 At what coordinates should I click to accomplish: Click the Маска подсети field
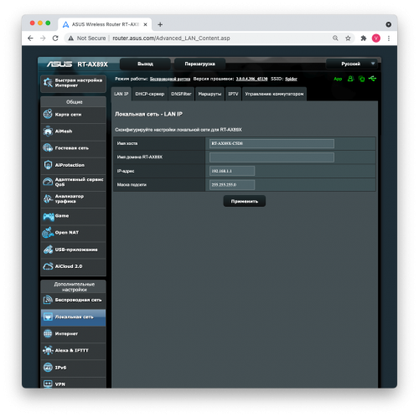[232, 184]
